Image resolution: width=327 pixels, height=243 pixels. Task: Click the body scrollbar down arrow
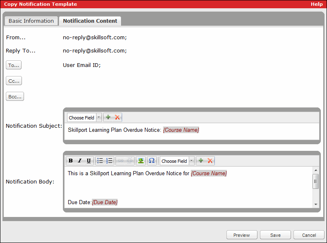(316, 204)
